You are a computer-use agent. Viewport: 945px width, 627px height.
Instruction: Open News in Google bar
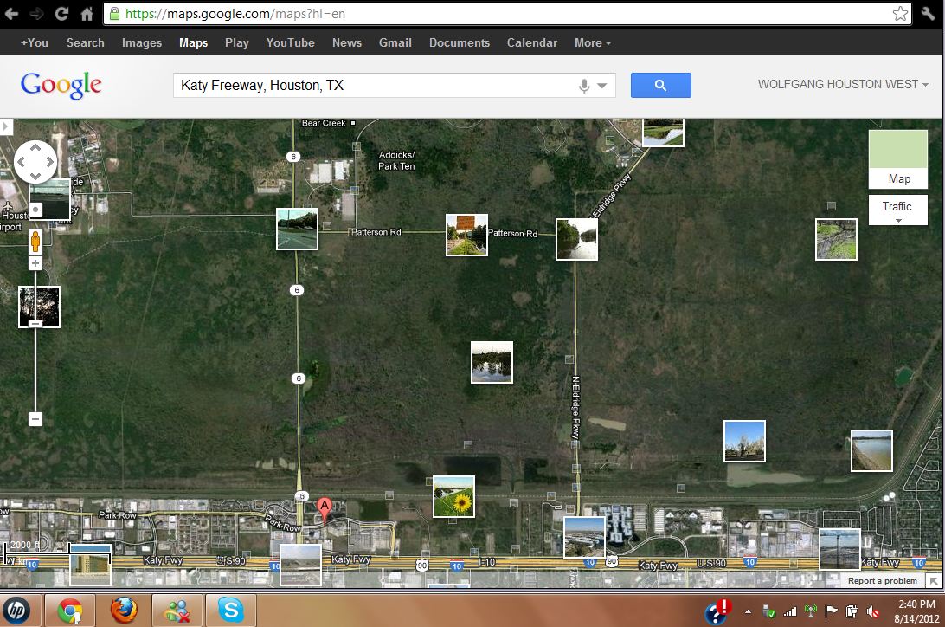(x=347, y=42)
